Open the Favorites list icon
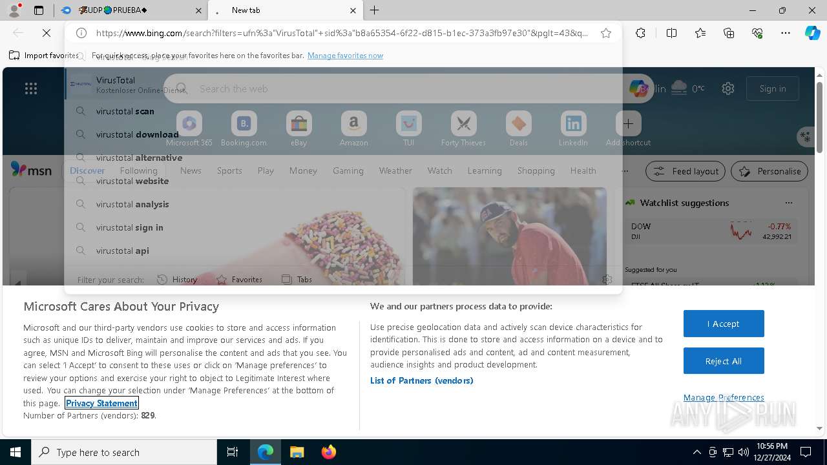Viewport: 827px width, 465px height. (700, 33)
